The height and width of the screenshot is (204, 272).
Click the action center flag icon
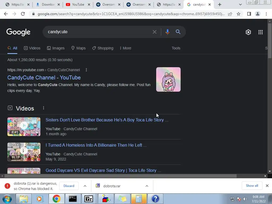point(239,199)
